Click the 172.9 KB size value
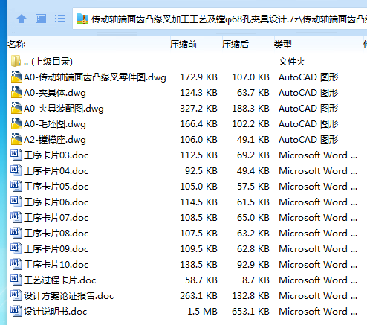Image resolution: width=367 pixels, height=325 pixels. coord(198,77)
